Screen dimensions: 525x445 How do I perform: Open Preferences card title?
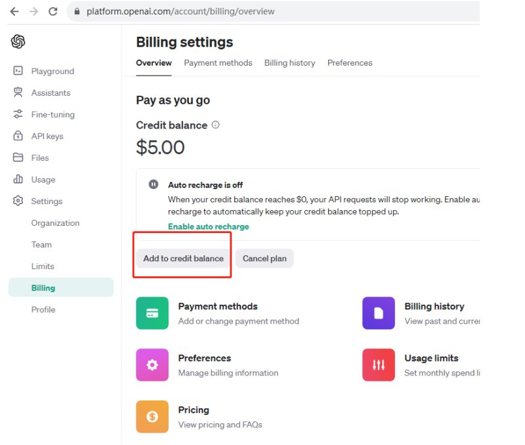pos(205,358)
